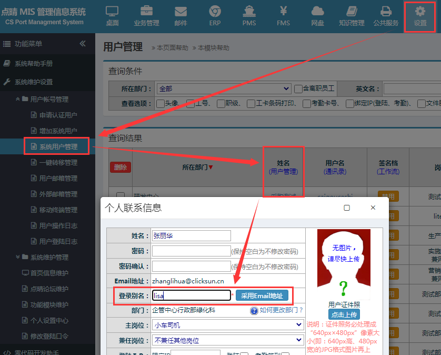Close the 个人联系信息 dialog
Image resolution: width=441 pixels, height=355 pixels.
point(373,208)
